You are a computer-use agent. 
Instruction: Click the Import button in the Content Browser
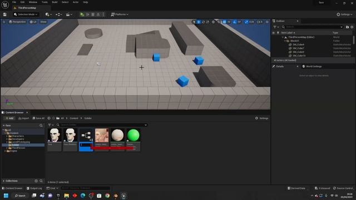click(x=23, y=118)
